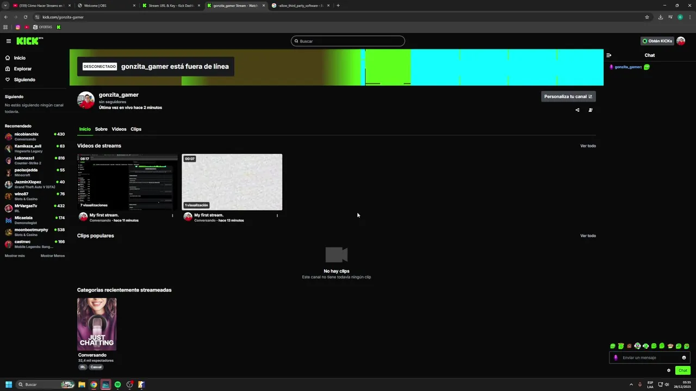Pick the first green quick emote
Screen dimensions: 696x391
(613, 346)
